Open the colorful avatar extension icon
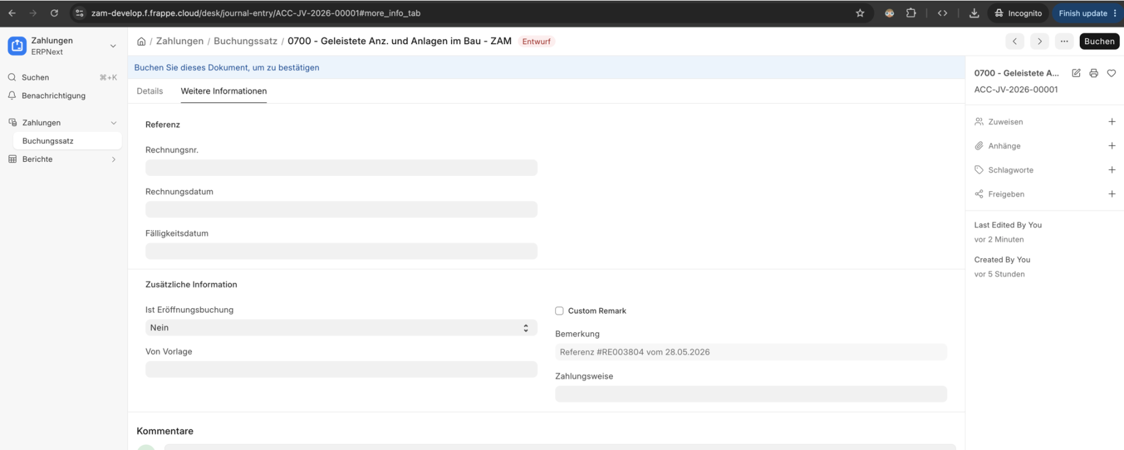 [889, 13]
